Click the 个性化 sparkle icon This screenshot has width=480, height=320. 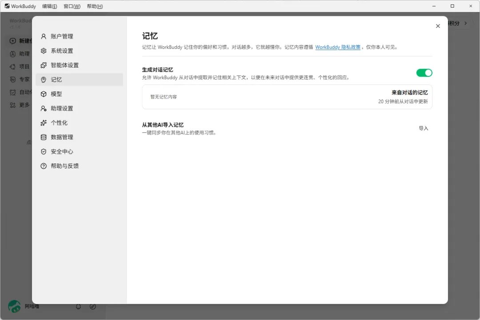point(44,123)
